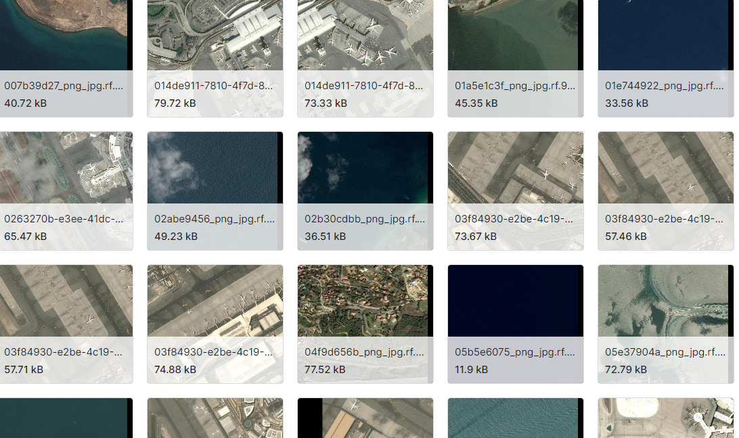The image size is (739, 438).
Task: Open the 0263270b-e3ee-41dc image, 65.47 kB
Action: 66,168
